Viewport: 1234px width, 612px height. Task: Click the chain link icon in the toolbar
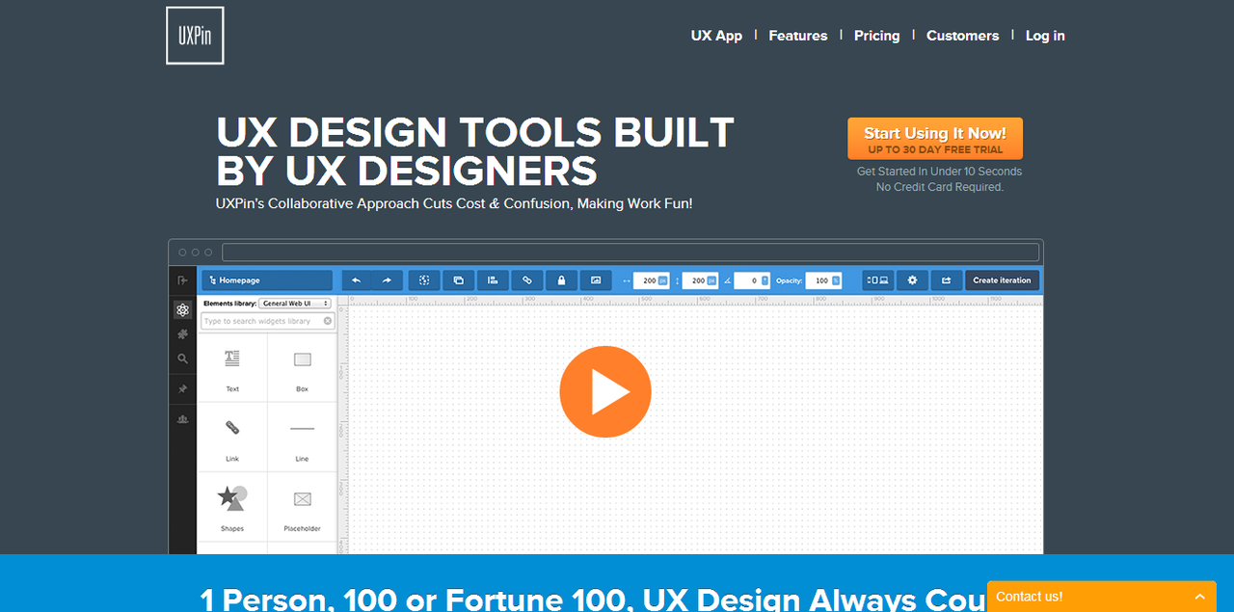point(526,280)
